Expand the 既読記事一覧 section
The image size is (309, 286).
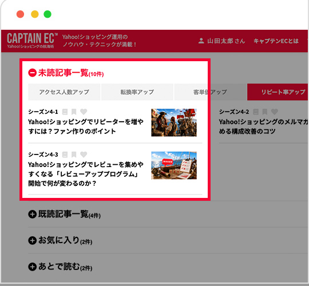[32, 214]
